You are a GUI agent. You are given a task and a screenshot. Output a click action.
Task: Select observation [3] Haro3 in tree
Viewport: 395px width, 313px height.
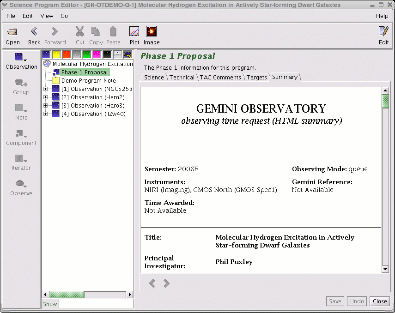[x=89, y=106]
